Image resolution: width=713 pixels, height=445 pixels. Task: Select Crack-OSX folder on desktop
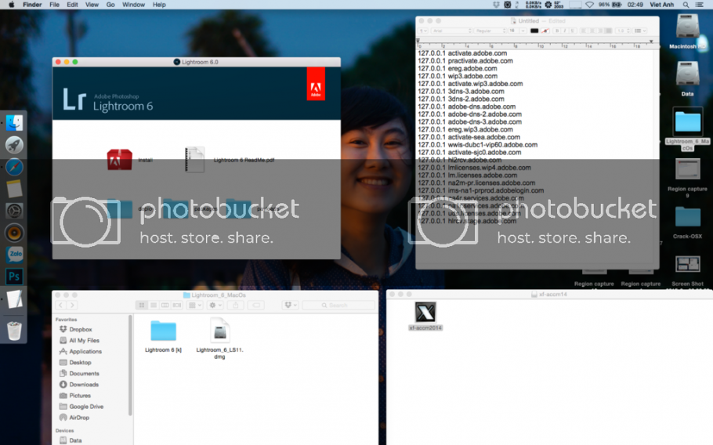(x=687, y=216)
